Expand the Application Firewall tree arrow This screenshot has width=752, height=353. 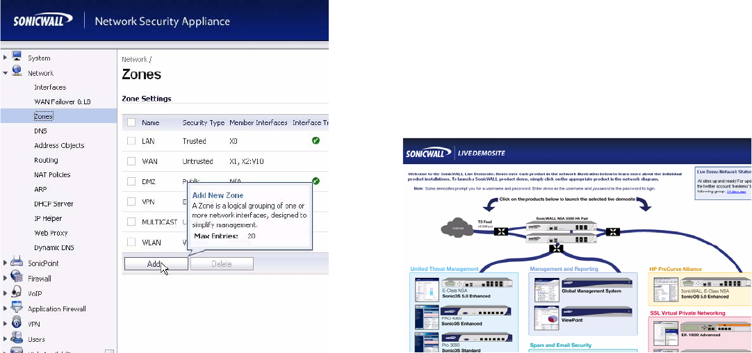coord(6,309)
